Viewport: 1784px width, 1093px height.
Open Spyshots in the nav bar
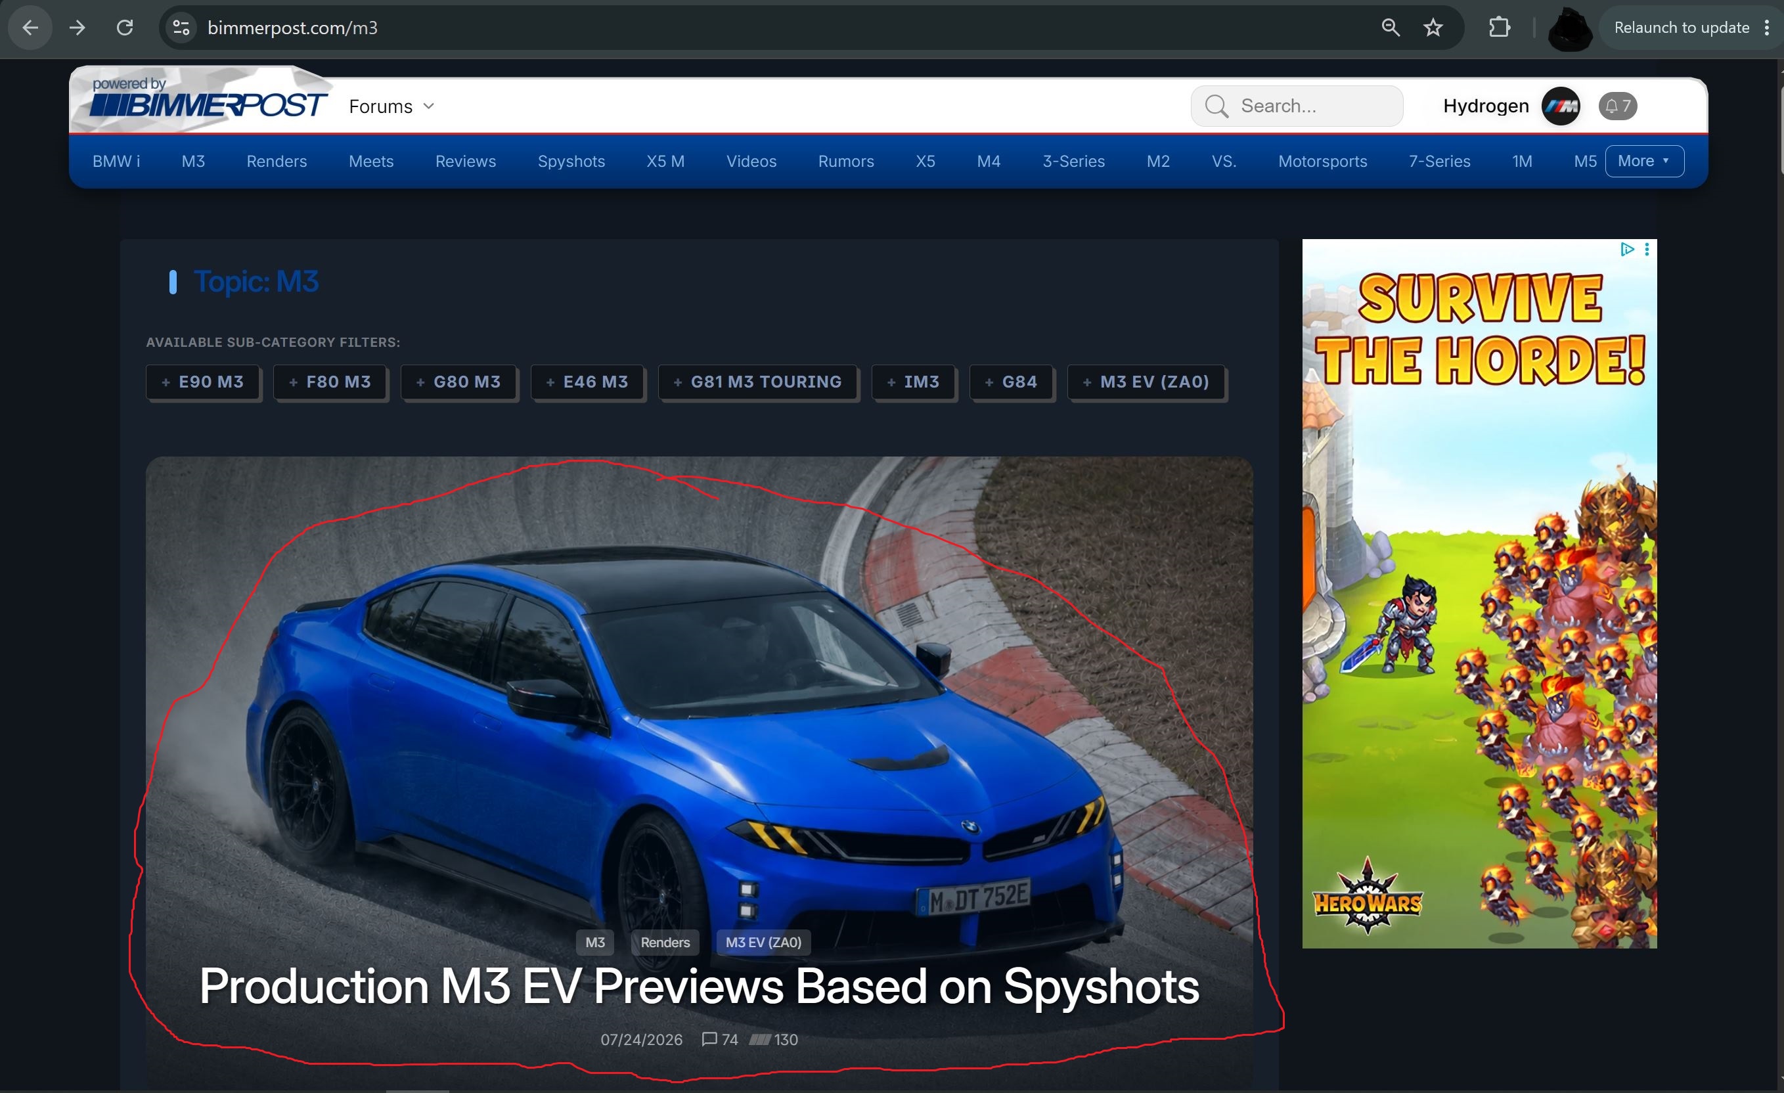[571, 162]
